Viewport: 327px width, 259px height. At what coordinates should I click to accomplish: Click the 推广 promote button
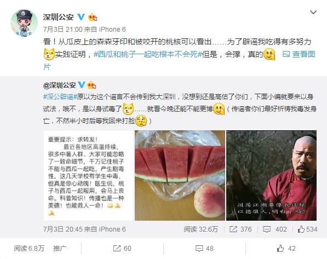60,249
